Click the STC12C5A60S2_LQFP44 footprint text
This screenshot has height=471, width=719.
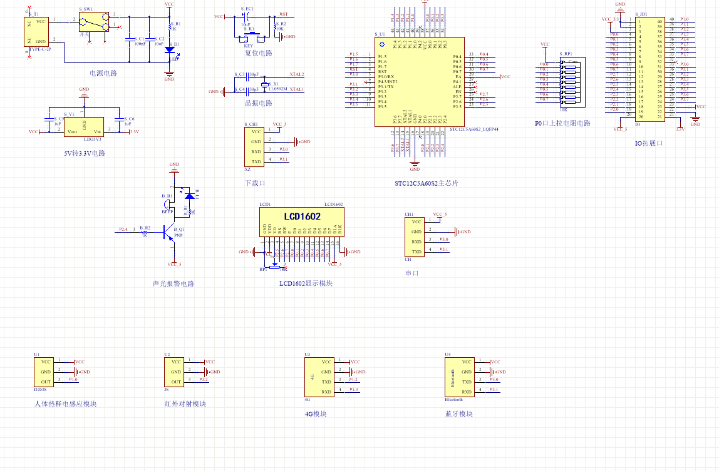pyautogui.click(x=473, y=129)
